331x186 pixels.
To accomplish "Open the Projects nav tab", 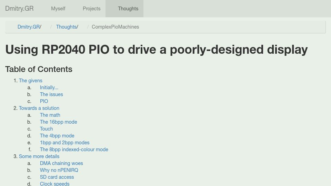I will point(92,9).
